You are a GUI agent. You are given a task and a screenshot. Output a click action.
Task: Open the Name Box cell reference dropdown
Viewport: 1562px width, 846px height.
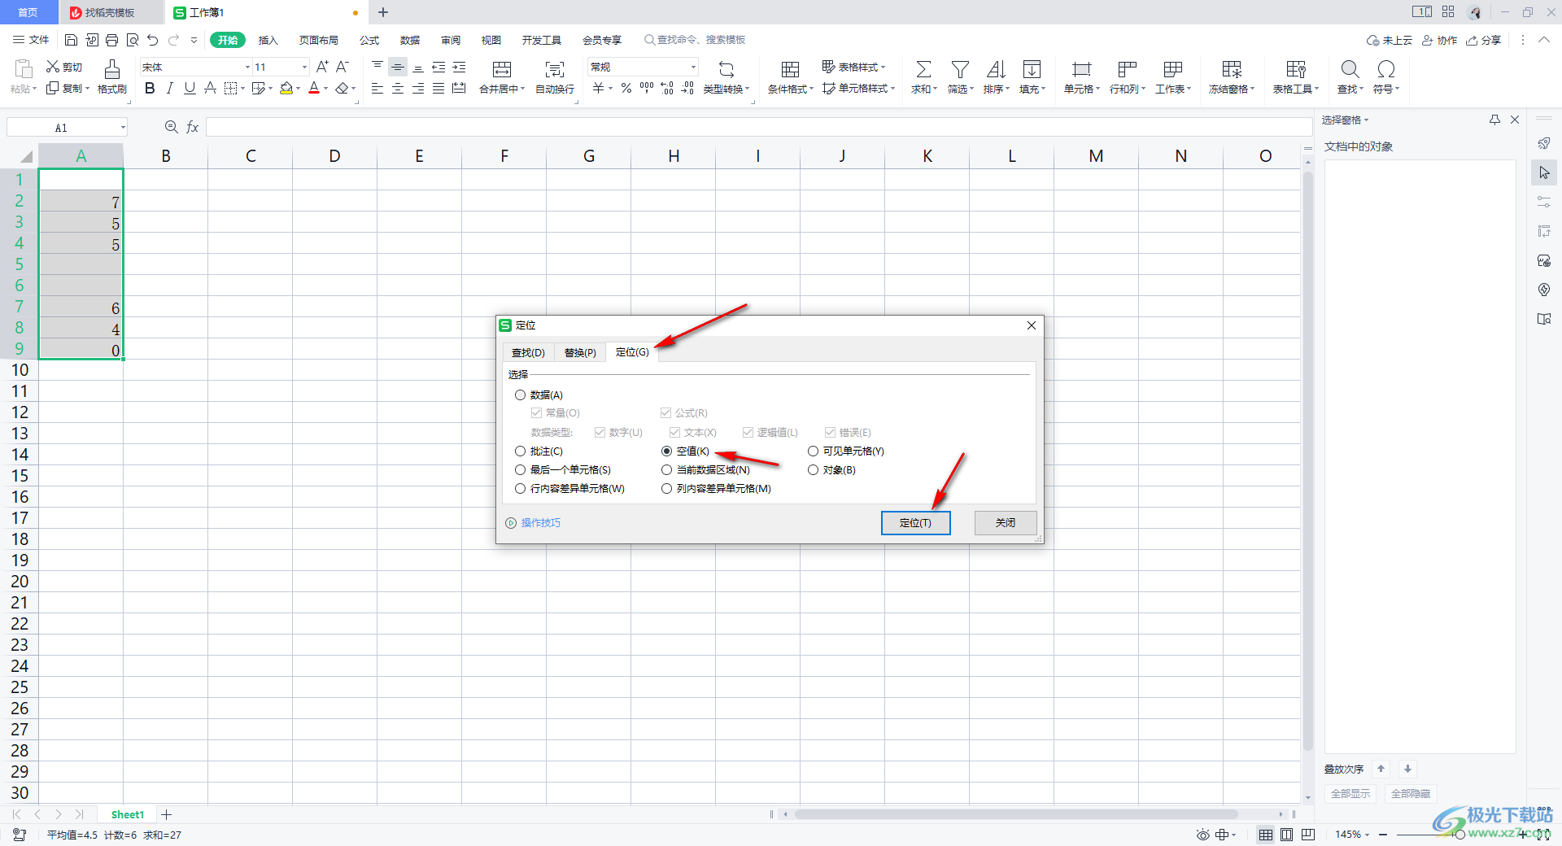(123, 127)
